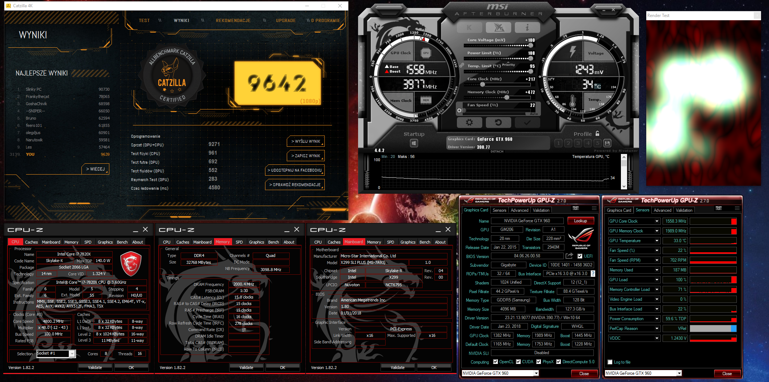Select Afterburner profile slot 1

pos(558,143)
